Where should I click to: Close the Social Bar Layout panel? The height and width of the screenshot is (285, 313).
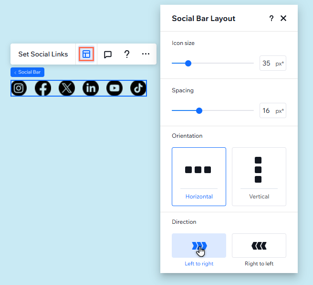click(283, 18)
